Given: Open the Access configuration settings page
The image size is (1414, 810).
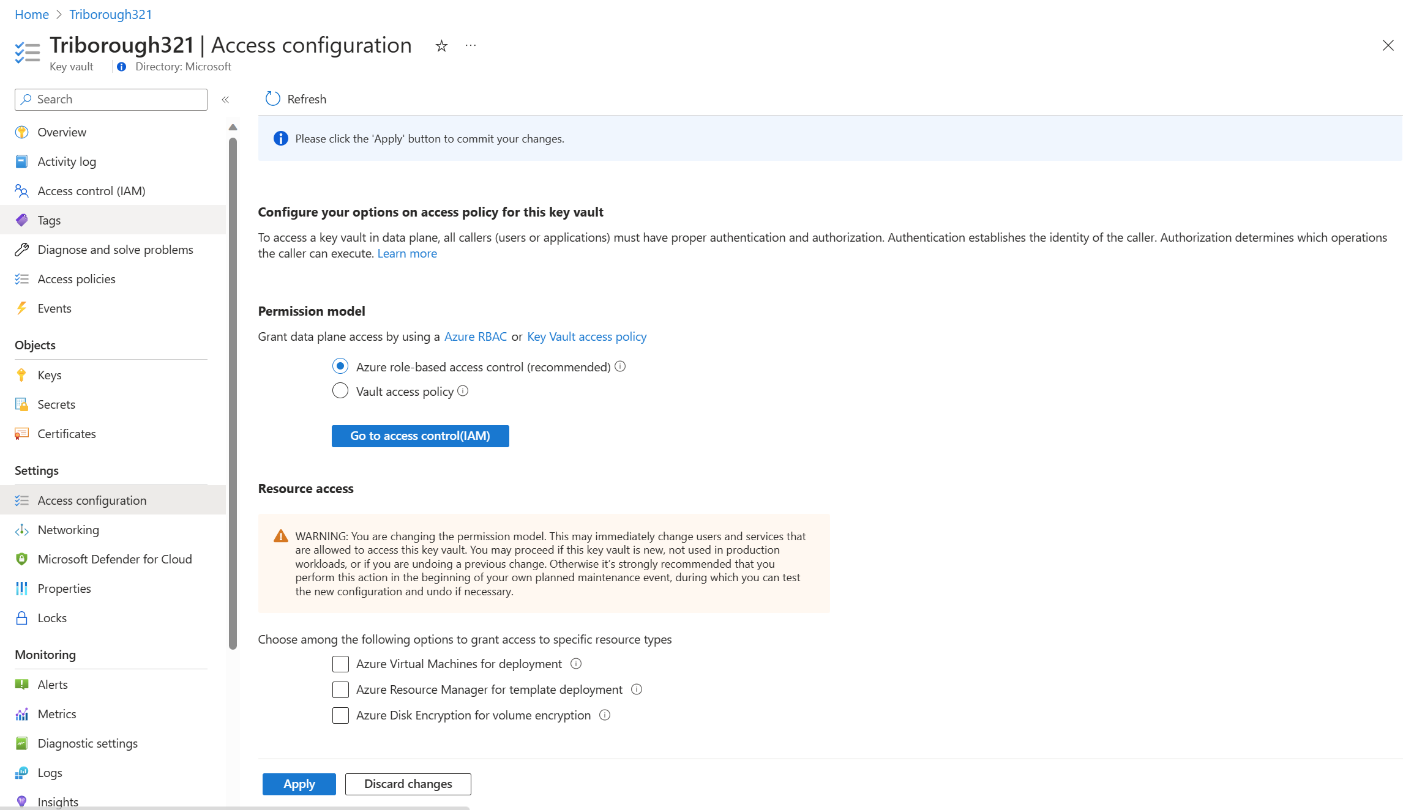Looking at the screenshot, I should pyautogui.click(x=92, y=500).
